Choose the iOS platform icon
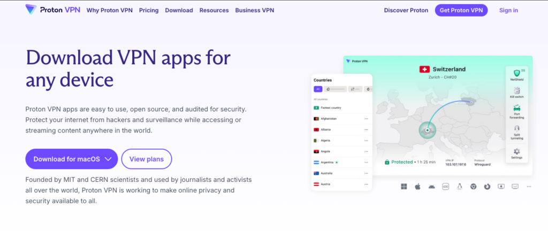The height and width of the screenshot is (238, 548). click(x=445, y=187)
